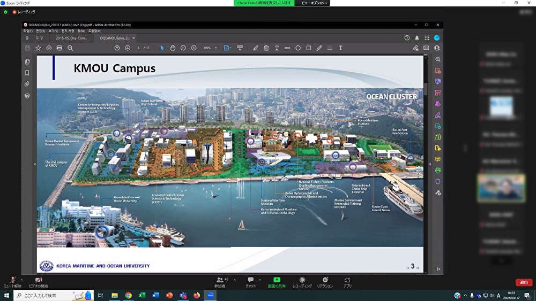The image size is (536, 301).
Task: Open the bookmarks panel icon
Action: (27, 73)
